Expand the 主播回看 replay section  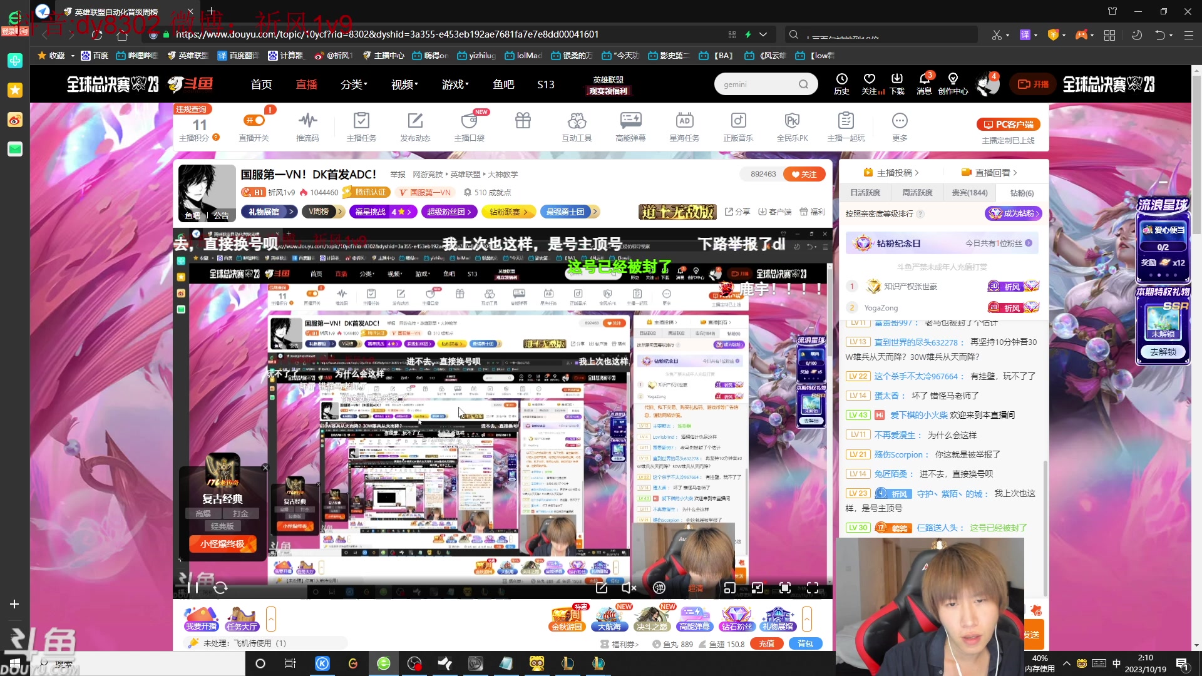point(989,173)
